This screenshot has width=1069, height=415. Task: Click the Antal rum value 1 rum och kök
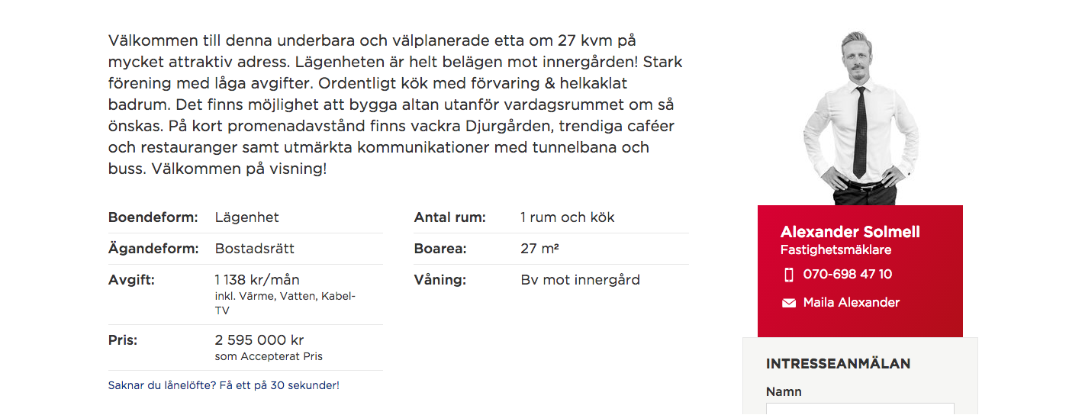[567, 217]
